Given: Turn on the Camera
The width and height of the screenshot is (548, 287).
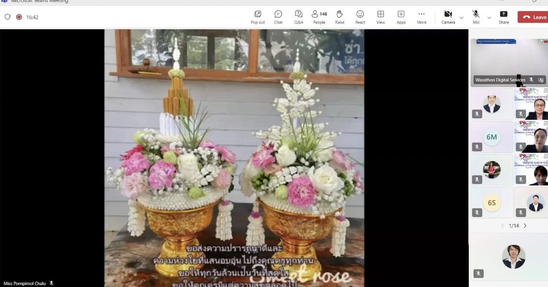Looking at the screenshot, I should click(x=448, y=17).
